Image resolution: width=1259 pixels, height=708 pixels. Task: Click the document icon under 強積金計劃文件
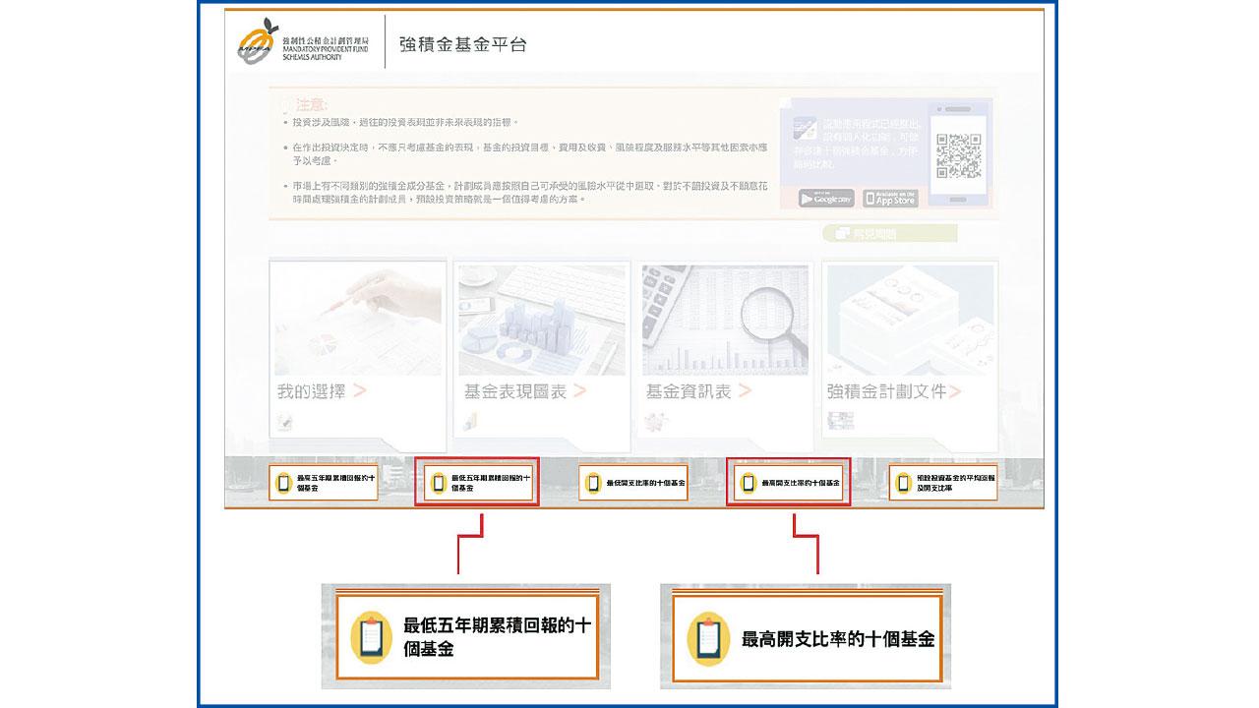point(840,422)
